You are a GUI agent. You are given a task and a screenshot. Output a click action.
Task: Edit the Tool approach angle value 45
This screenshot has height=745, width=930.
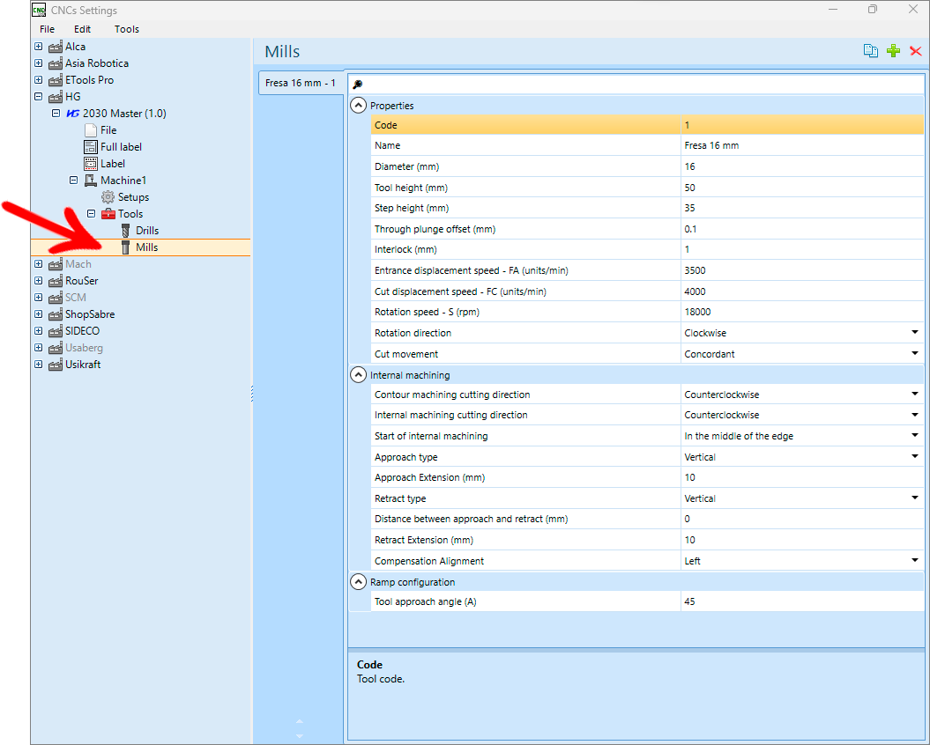802,601
